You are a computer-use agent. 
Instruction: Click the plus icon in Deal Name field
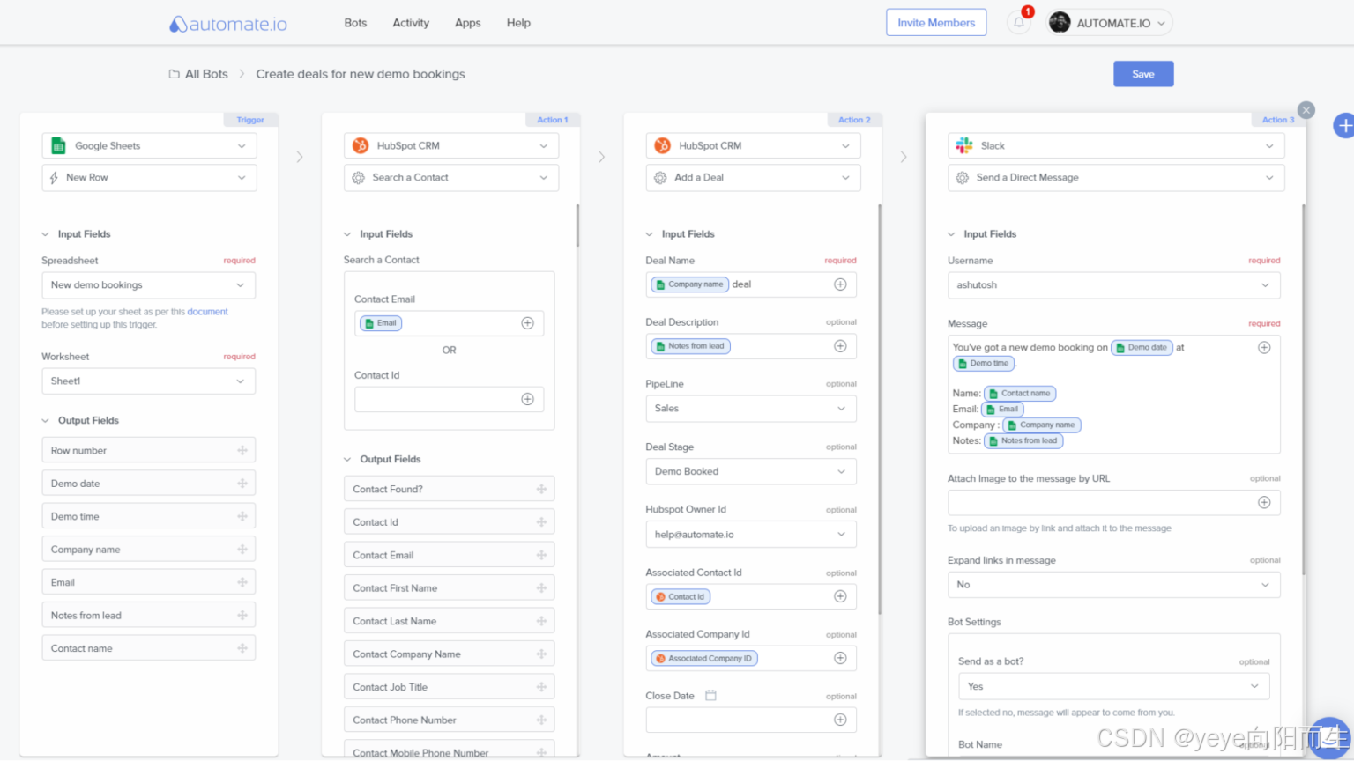[840, 284]
